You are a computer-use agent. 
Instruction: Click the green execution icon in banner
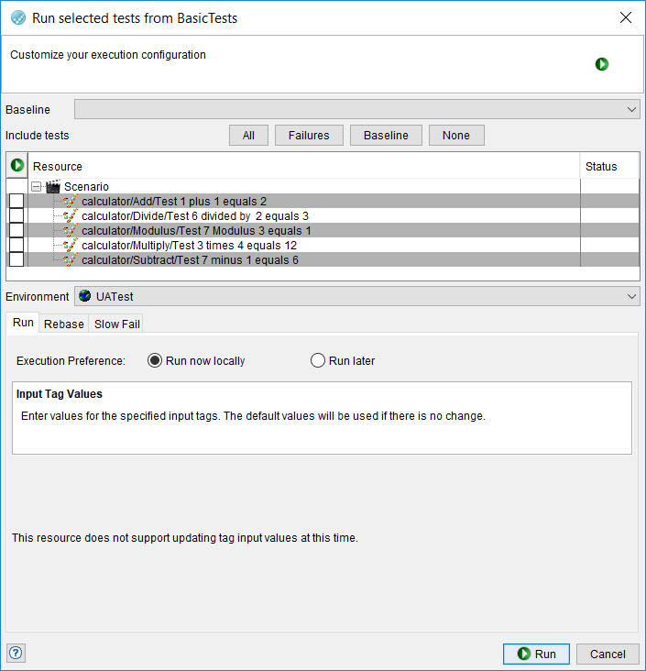click(x=601, y=64)
